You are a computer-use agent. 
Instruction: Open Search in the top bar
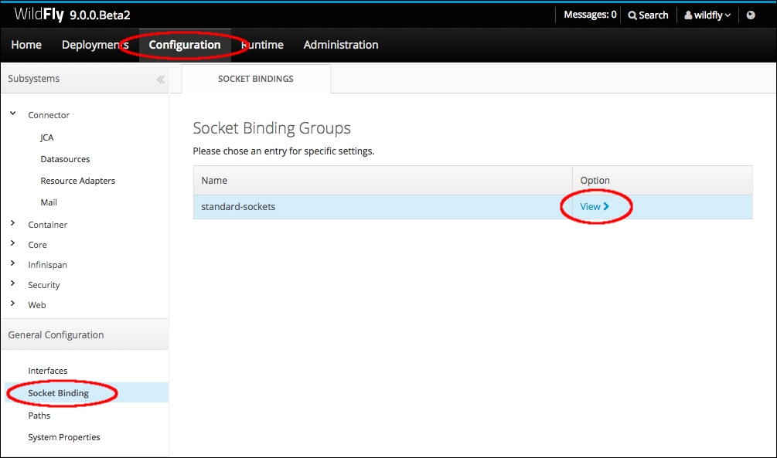click(x=648, y=15)
